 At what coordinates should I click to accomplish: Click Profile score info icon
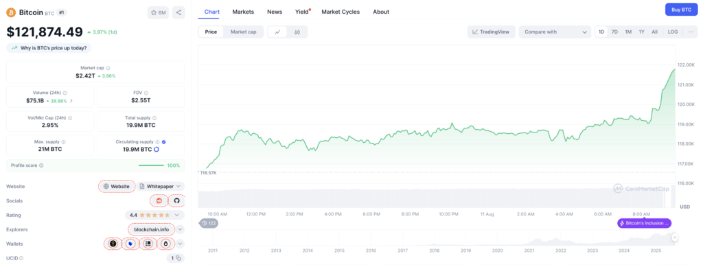click(41, 165)
